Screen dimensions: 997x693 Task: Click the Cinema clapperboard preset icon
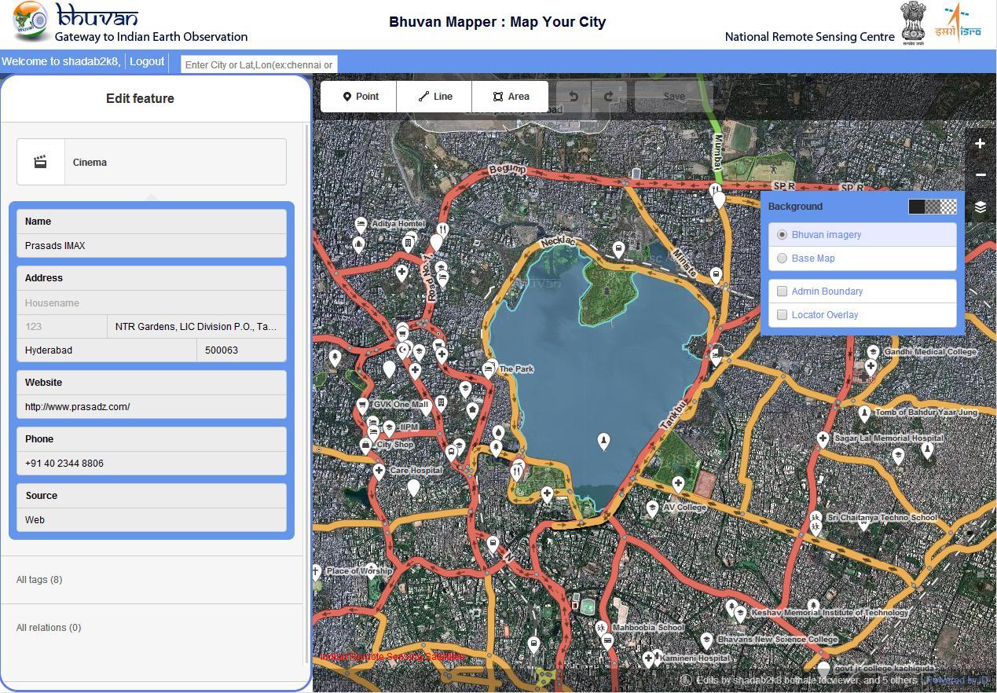click(x=41, y=162)
